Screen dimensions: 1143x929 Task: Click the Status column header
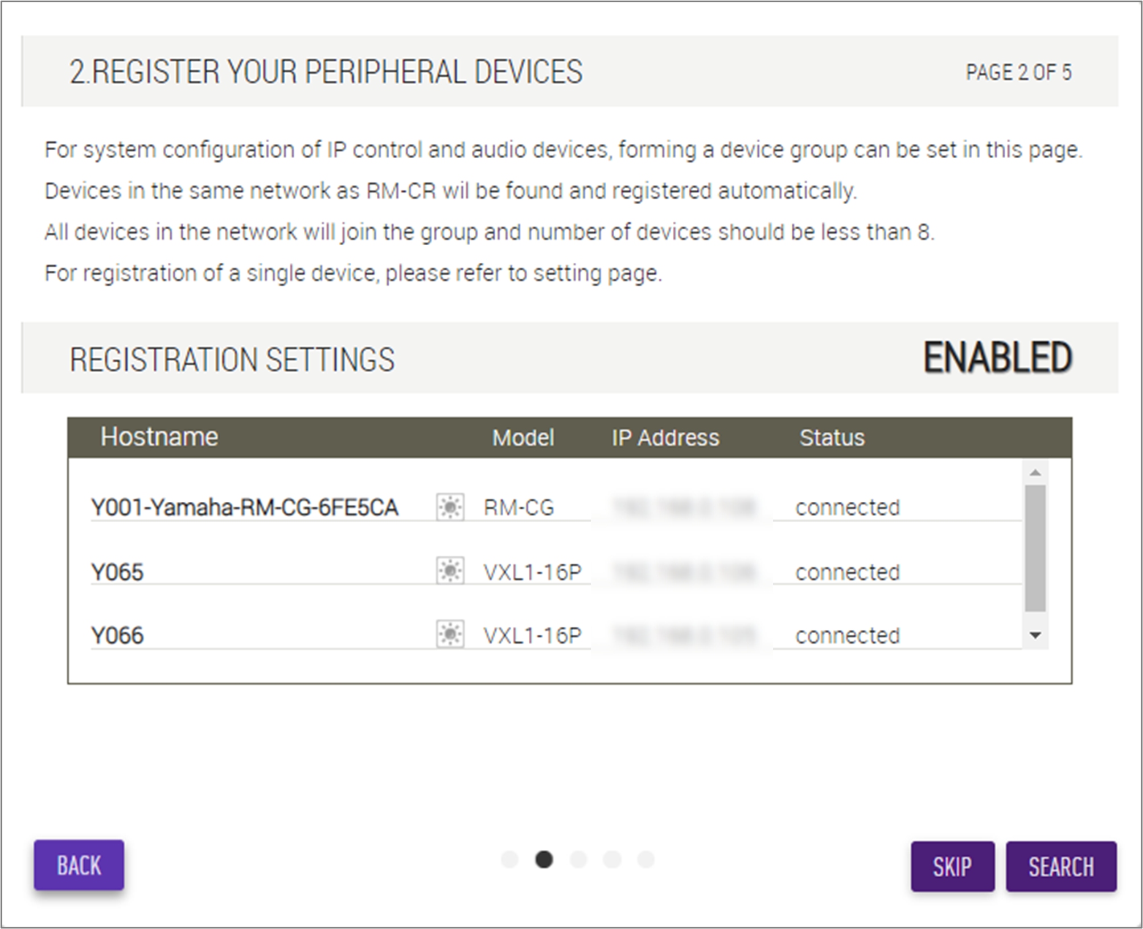click(x=832, y=437)
